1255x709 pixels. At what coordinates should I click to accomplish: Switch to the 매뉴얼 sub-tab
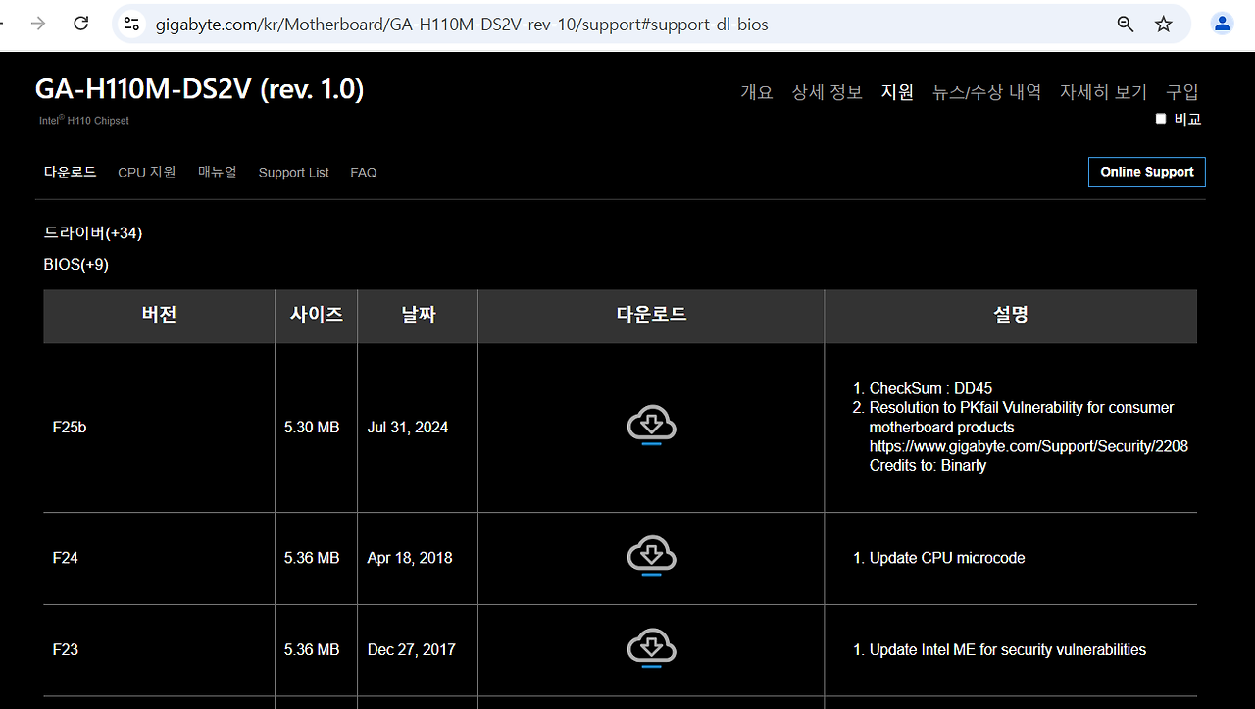click(x=218, y=172)
